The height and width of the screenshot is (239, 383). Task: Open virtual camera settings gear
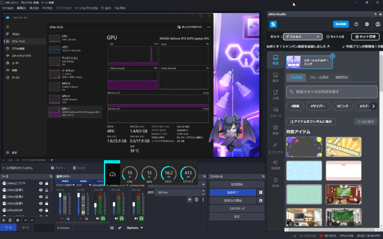[x=261, y=201]
